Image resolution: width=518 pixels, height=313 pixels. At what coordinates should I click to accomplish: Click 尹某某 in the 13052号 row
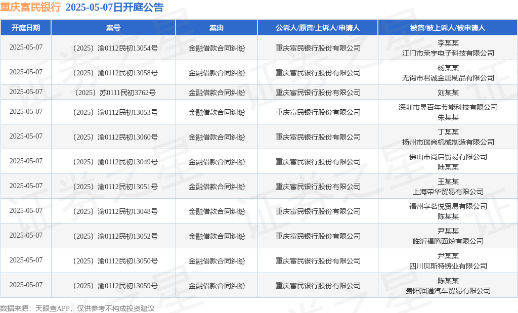[448, 231]
